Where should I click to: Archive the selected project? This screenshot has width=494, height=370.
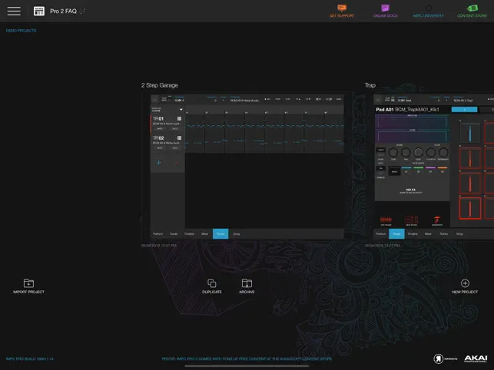[247, 286]
